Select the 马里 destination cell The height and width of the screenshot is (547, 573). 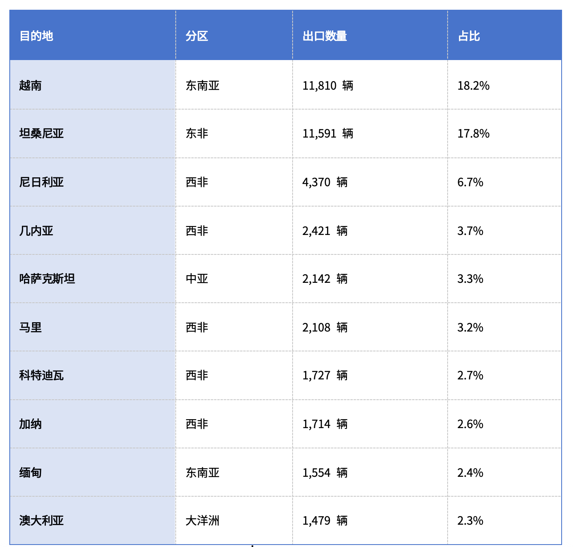click(93, 327)
